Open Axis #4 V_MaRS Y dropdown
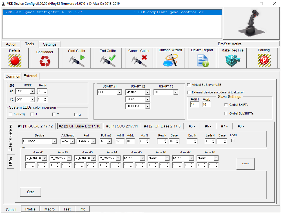Screen dimensions: 281x213 pyautogui.click(x=118, y=158)
